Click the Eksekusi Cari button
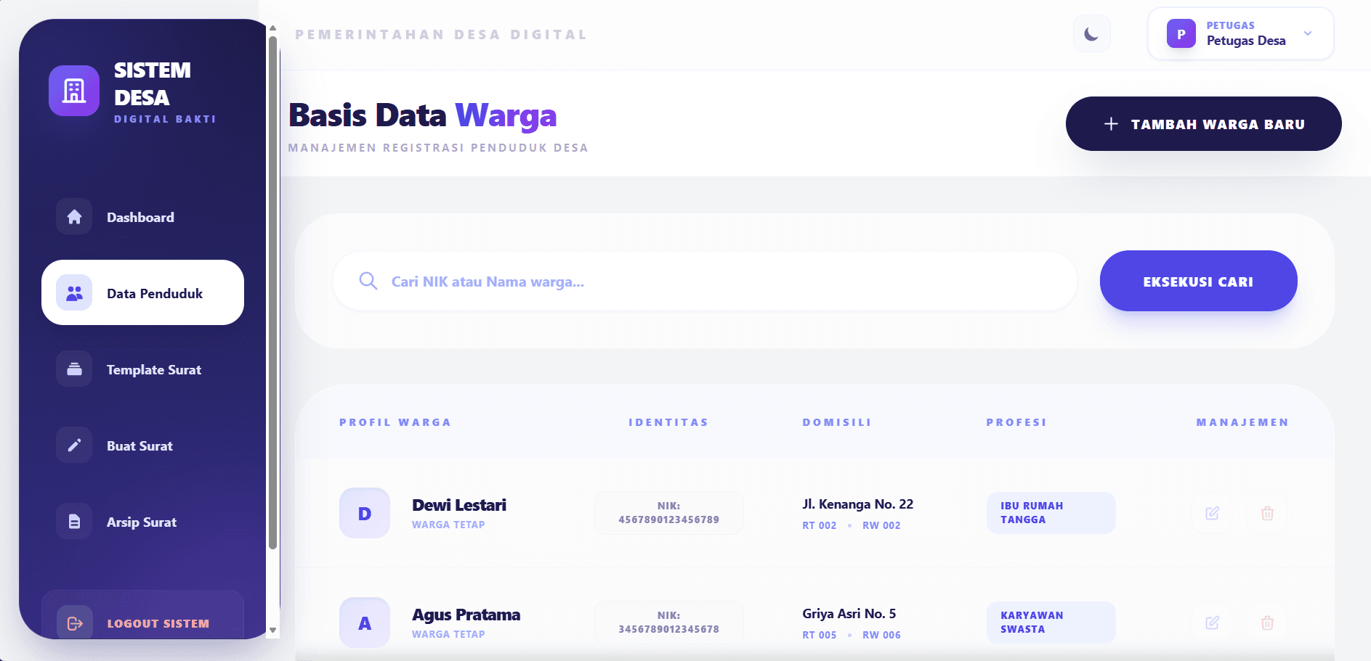 tap(1198, 282)
